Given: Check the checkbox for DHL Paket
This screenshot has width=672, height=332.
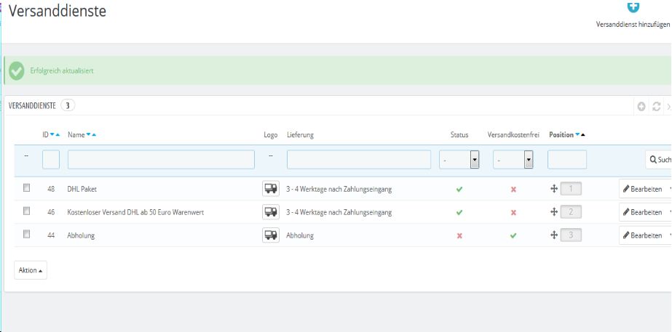Looking at the screenshot, I should pyautogui.click(x=27, y=188).
